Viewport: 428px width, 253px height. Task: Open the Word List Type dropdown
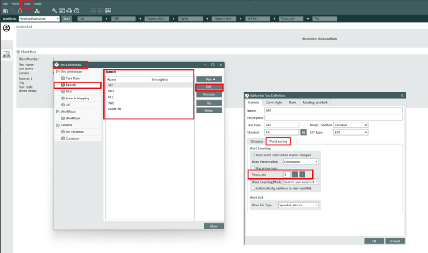pyautogui.click(x=298, y=205)
